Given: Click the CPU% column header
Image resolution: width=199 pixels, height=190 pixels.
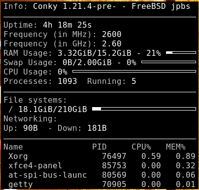Looking at the screenshot, I should pyautogui.click(x=141, y=147).
